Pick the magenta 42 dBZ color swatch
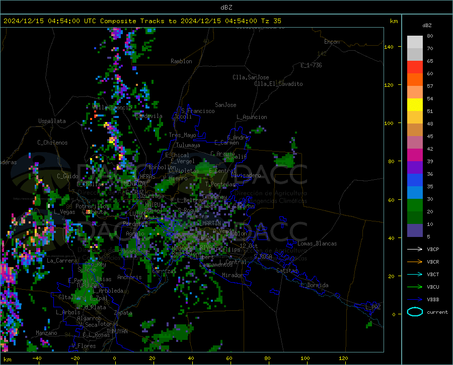Image resolution: width=453 pixels, height=365 pixels. 415,155
